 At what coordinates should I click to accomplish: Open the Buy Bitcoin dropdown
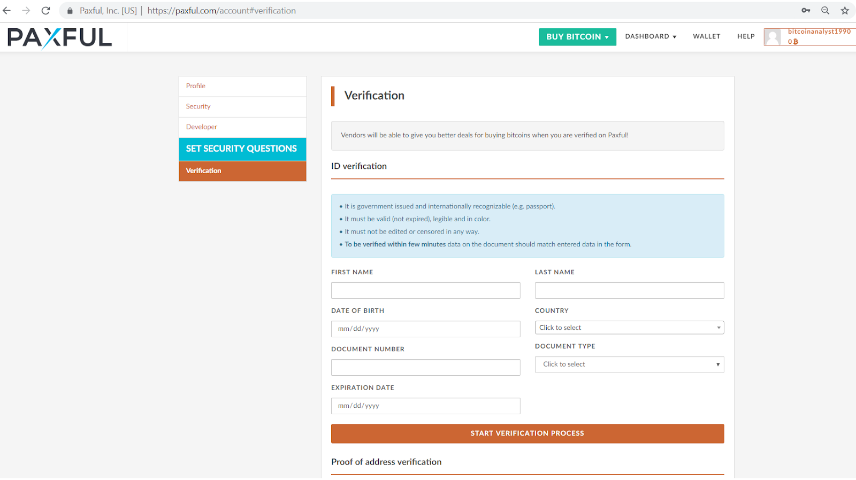click(x=577, y=37)
